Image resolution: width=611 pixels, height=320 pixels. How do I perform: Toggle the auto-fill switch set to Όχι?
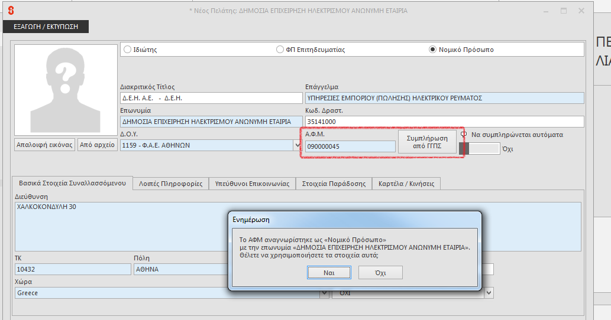tap(479, 149)
